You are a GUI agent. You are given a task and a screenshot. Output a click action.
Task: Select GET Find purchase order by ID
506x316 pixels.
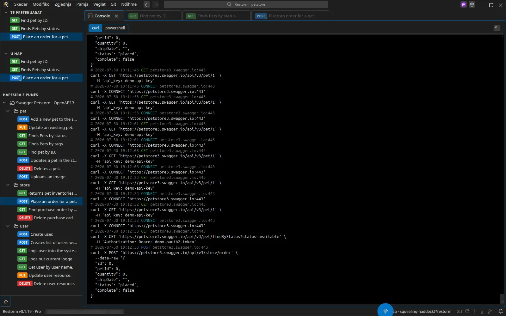click(42, 210)
